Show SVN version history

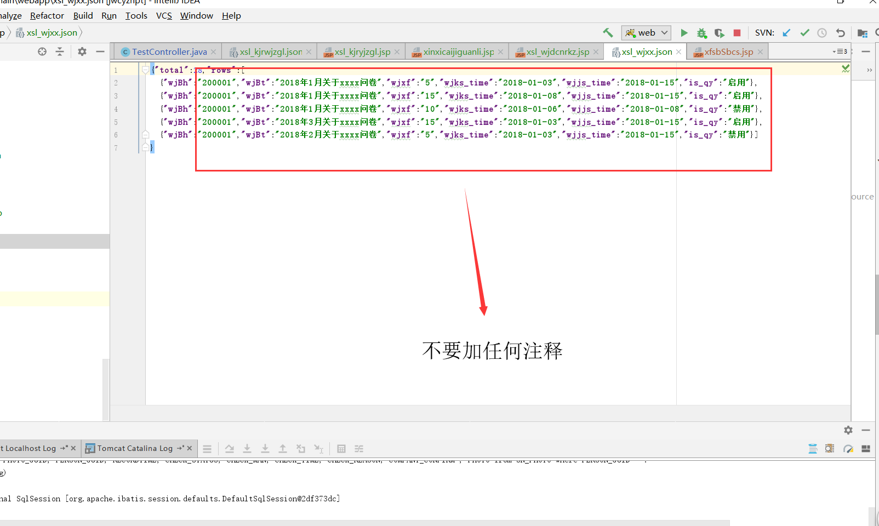click(821, 32)
